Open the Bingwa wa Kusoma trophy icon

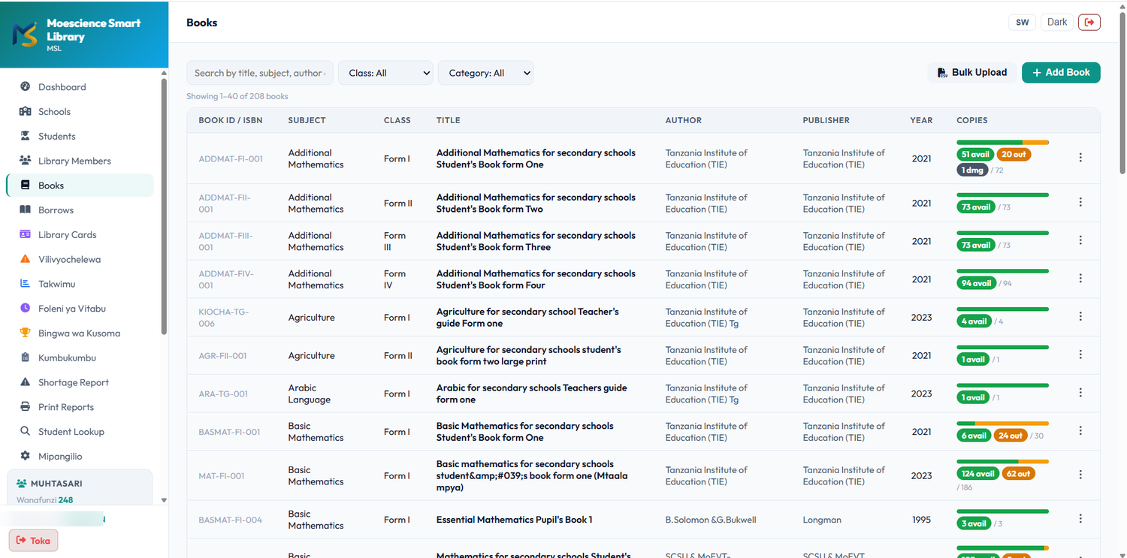coord(26,333)
